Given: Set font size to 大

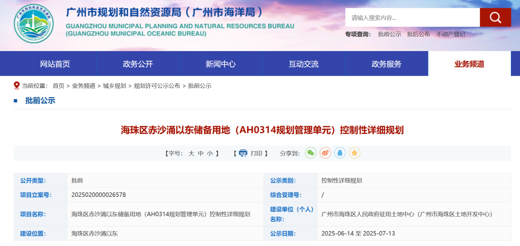Looking at the screenshot, I should pos(191,153).
